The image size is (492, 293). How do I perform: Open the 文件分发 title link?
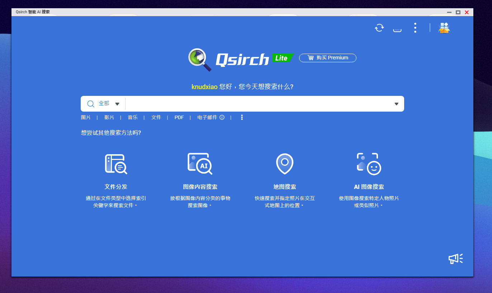tap(116, 187)
